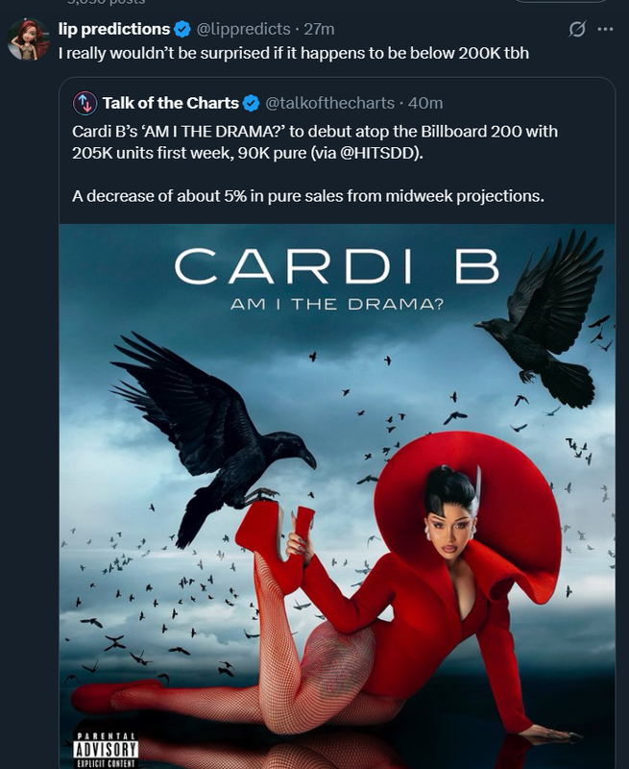This screenshot has width=629, height=769.
Task: Click the 40m timestamp in the quoted post
Action: click(x=425, y=103)
